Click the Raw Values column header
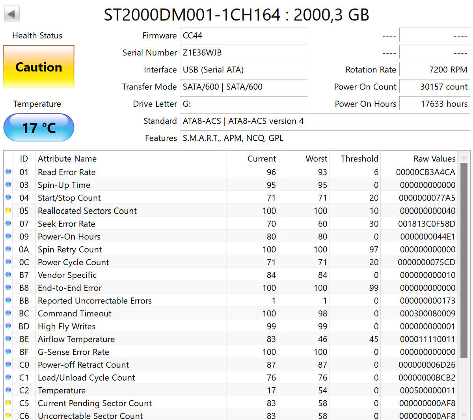This screenshot has width=473, height=420. pos(434,158)
